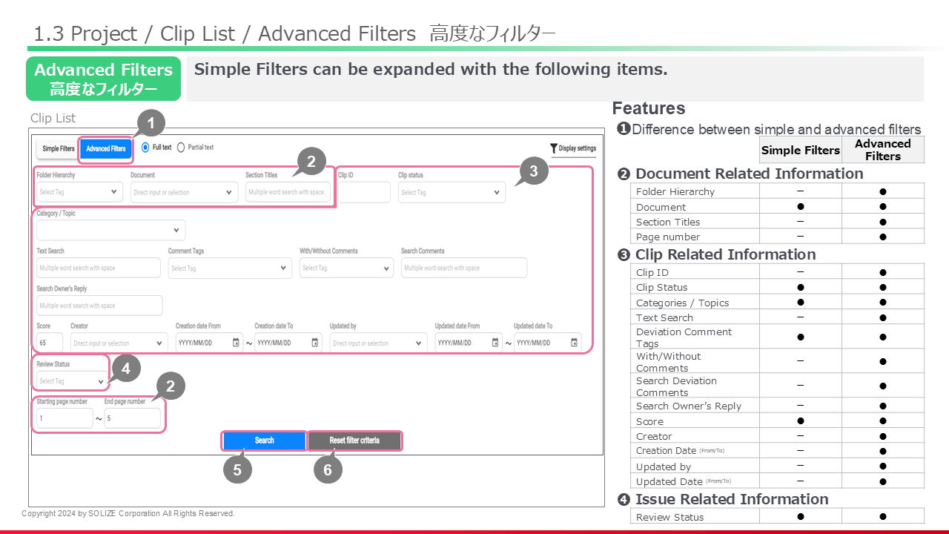
Task: Select the Partial text radio button
Action: [x=181, y=148]
